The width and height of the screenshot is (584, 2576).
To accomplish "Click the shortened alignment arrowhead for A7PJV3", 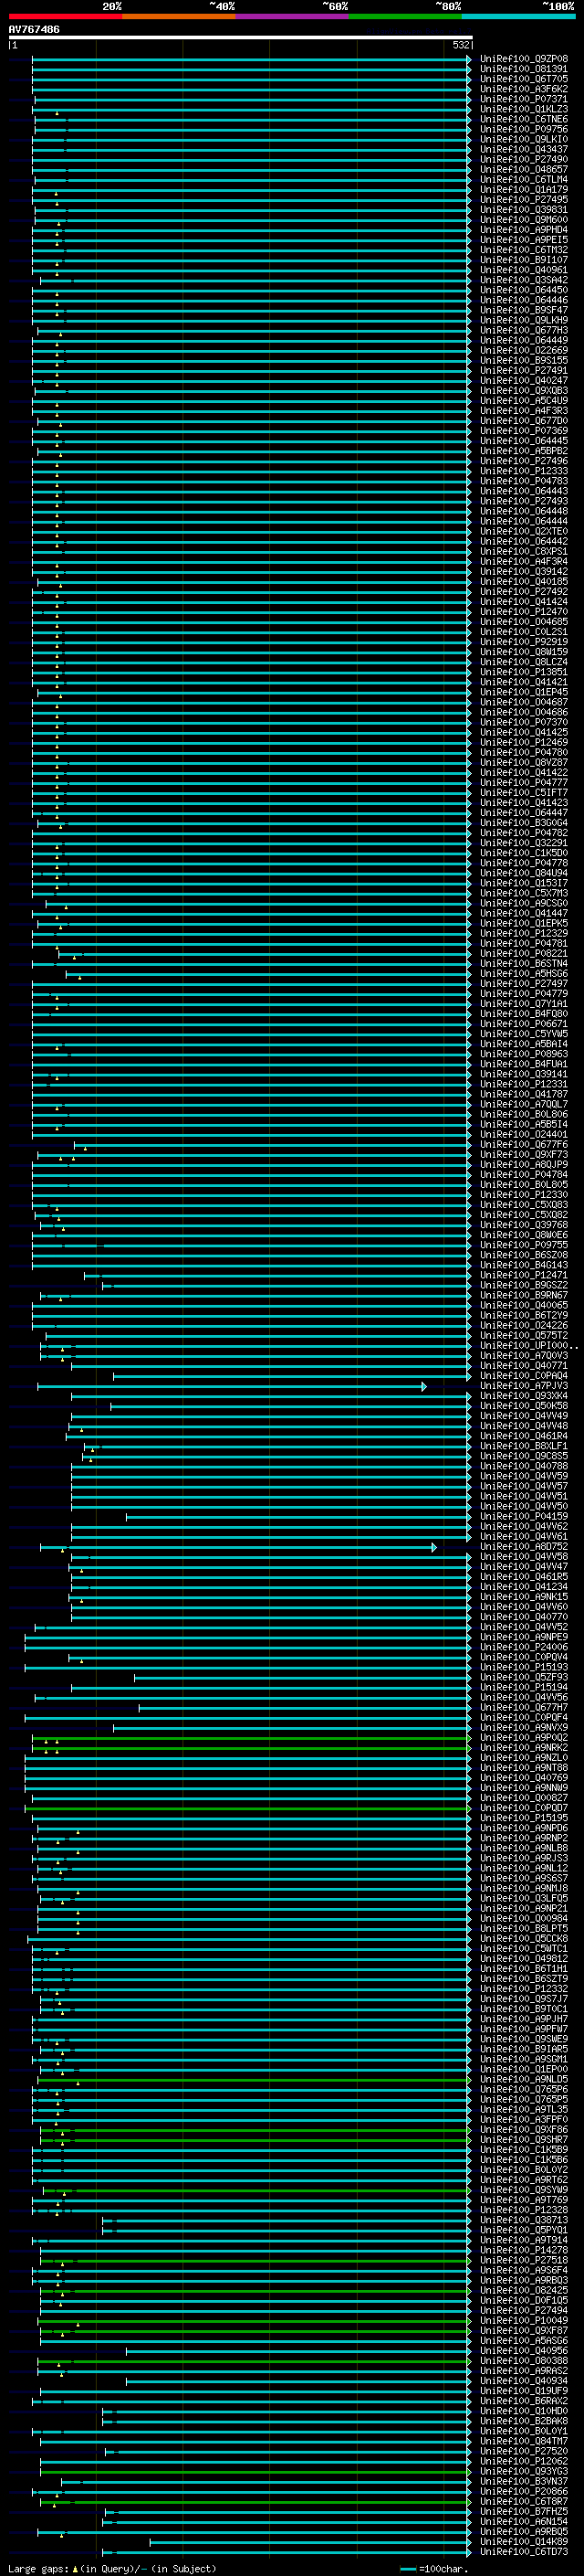I will pos(424,1386).
